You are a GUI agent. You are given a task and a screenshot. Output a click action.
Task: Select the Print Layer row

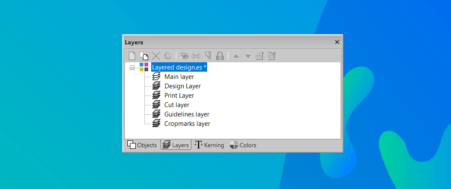pos(179,96)
